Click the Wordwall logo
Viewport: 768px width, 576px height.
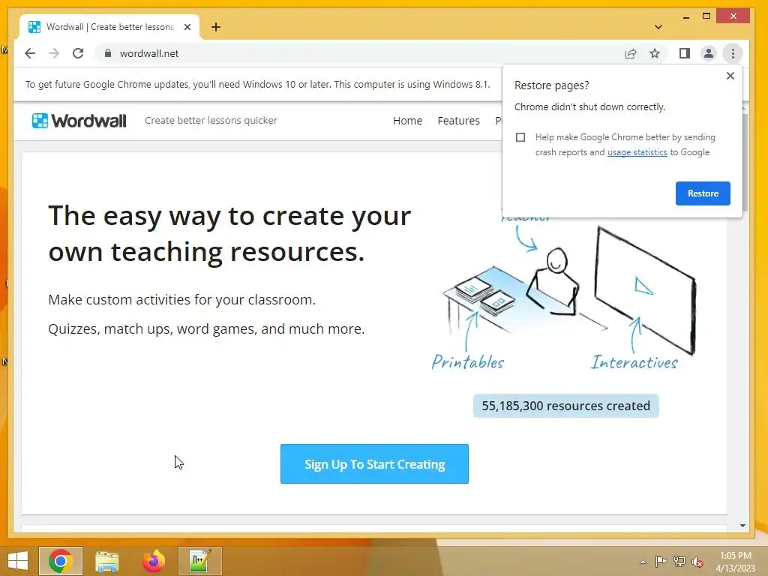(x=79, y=121)
